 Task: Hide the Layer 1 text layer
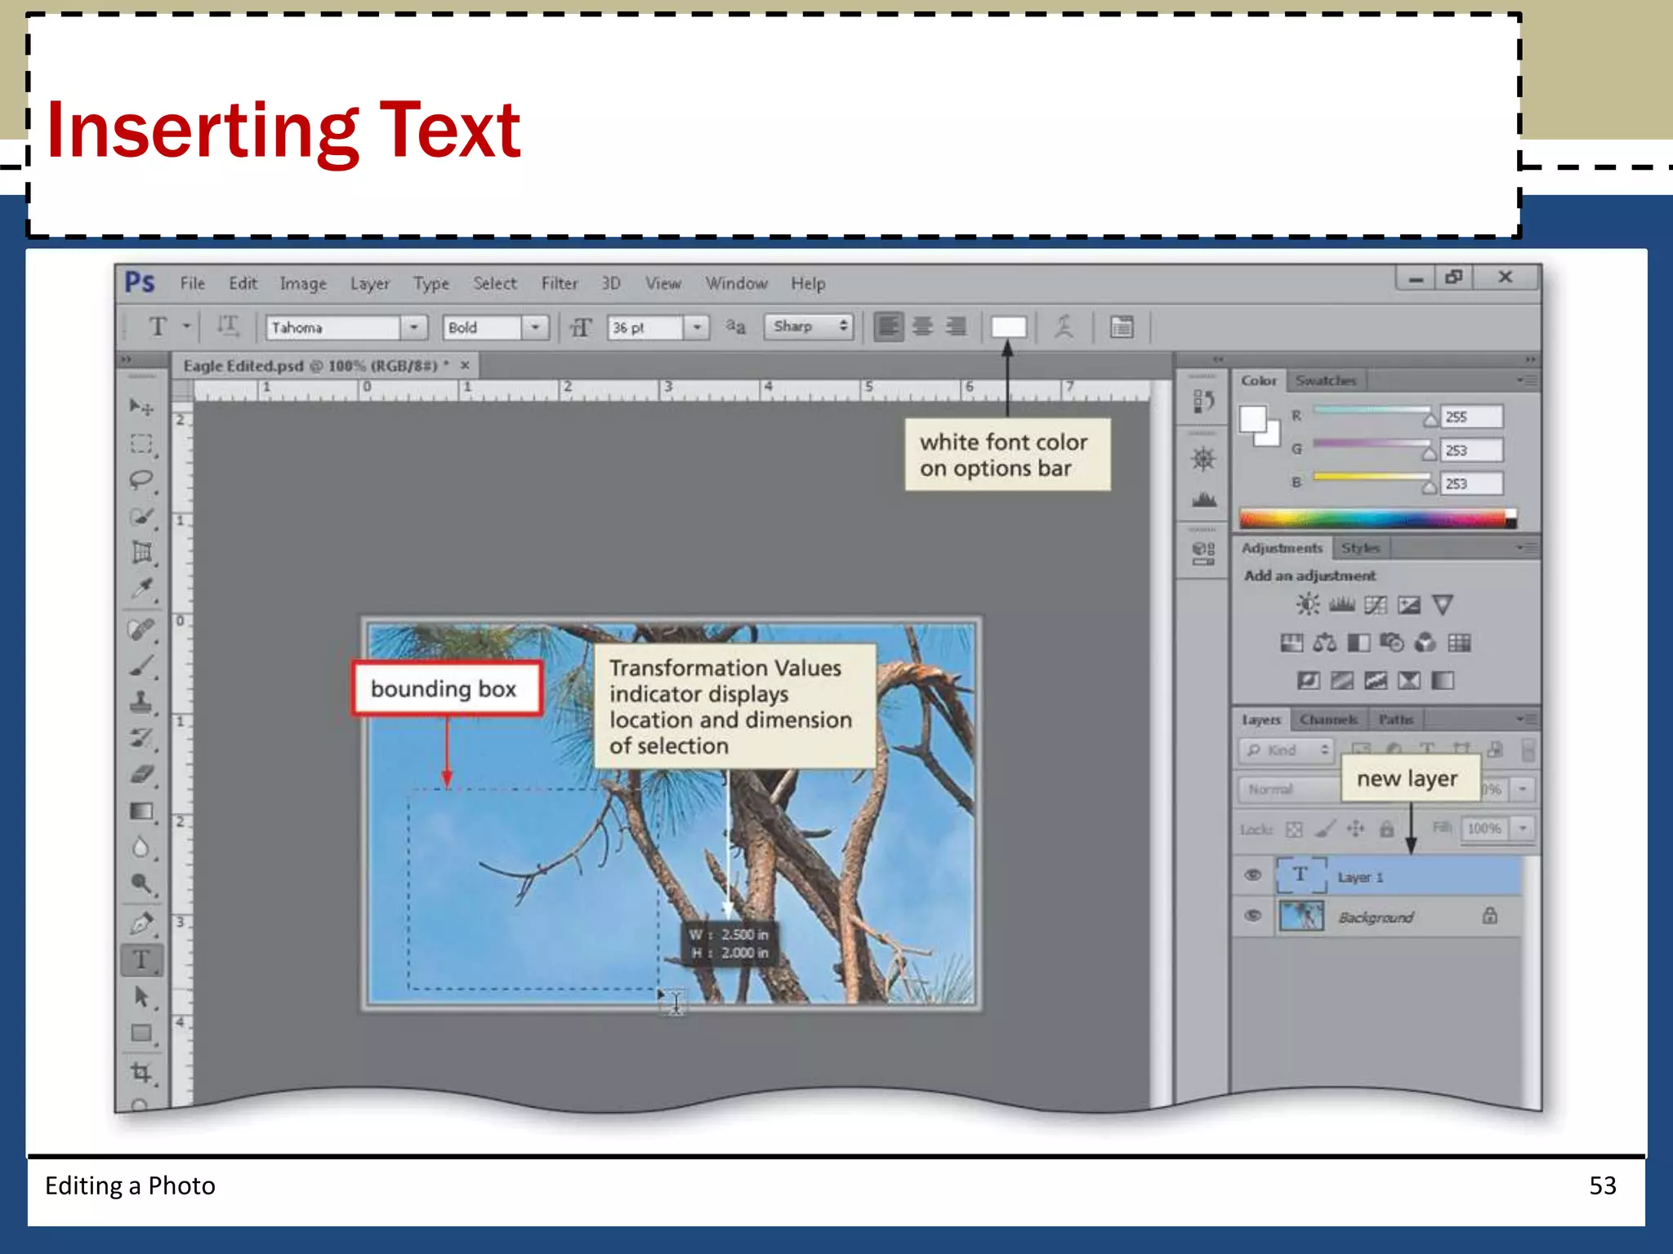pyautogui.click(x=1252, y=875)
